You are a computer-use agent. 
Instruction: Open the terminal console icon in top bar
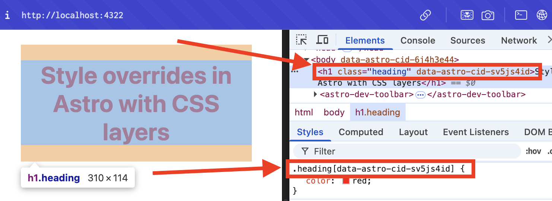click(521, 15)
